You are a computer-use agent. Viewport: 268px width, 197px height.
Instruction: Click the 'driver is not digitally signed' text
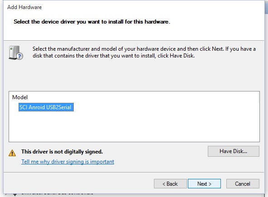62,152
